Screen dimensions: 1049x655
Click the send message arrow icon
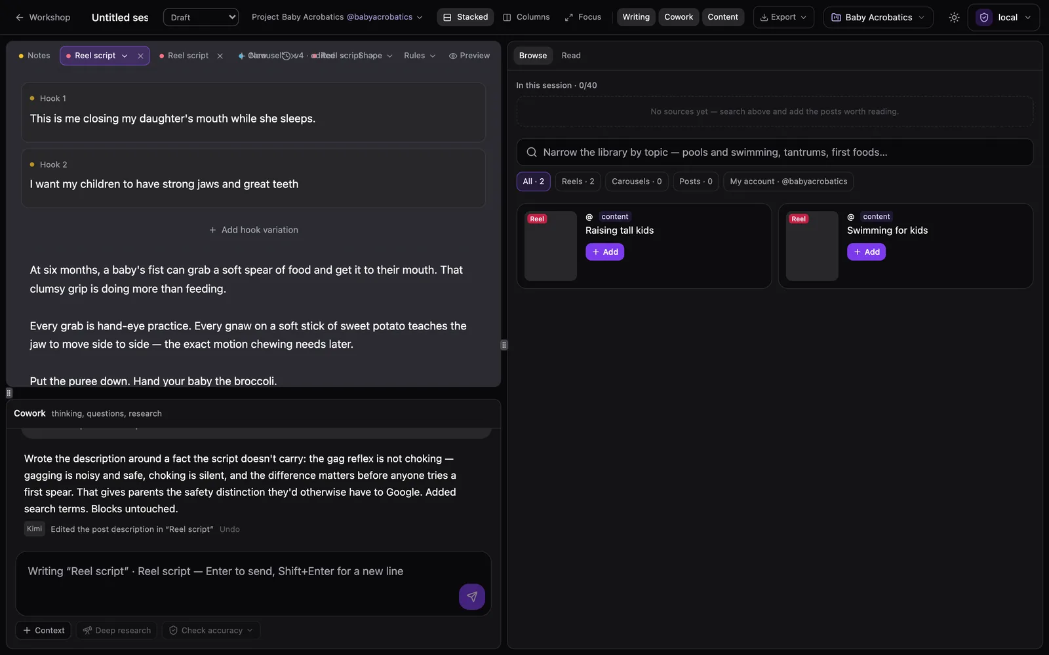[472, 597]
